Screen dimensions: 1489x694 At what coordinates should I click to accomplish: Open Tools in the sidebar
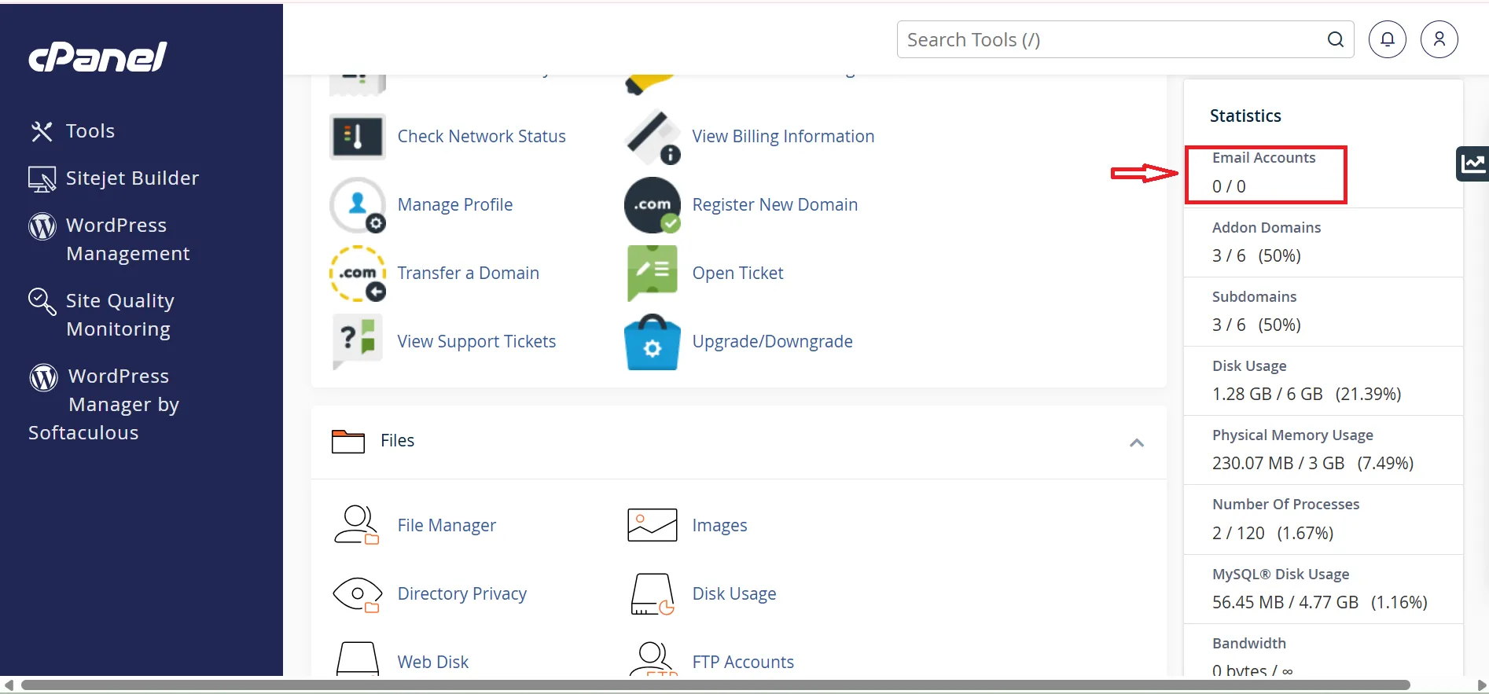(x=90, y=131)
